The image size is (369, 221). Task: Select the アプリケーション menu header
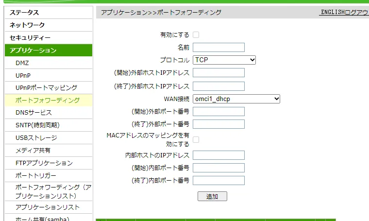[x=33, y=51]
